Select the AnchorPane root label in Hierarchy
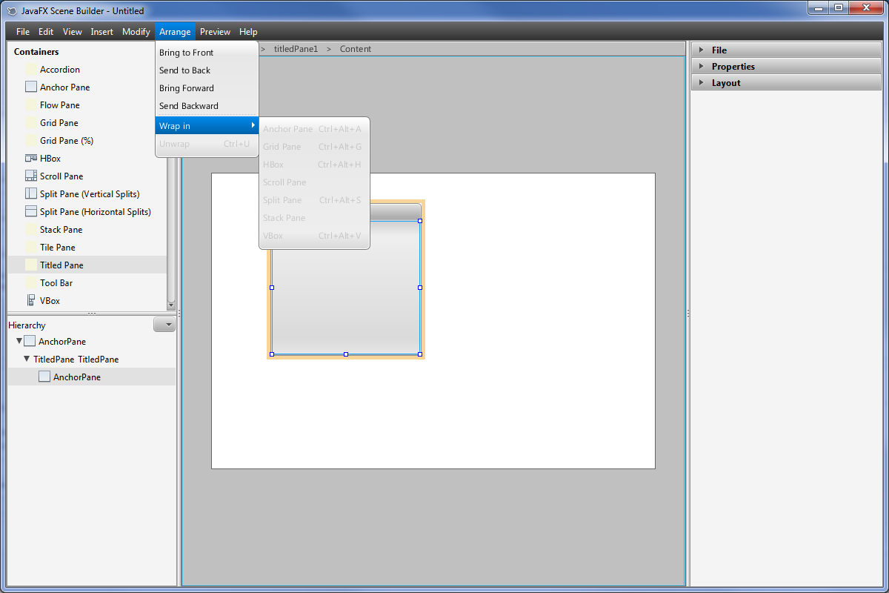 click(x=62, y=342)
